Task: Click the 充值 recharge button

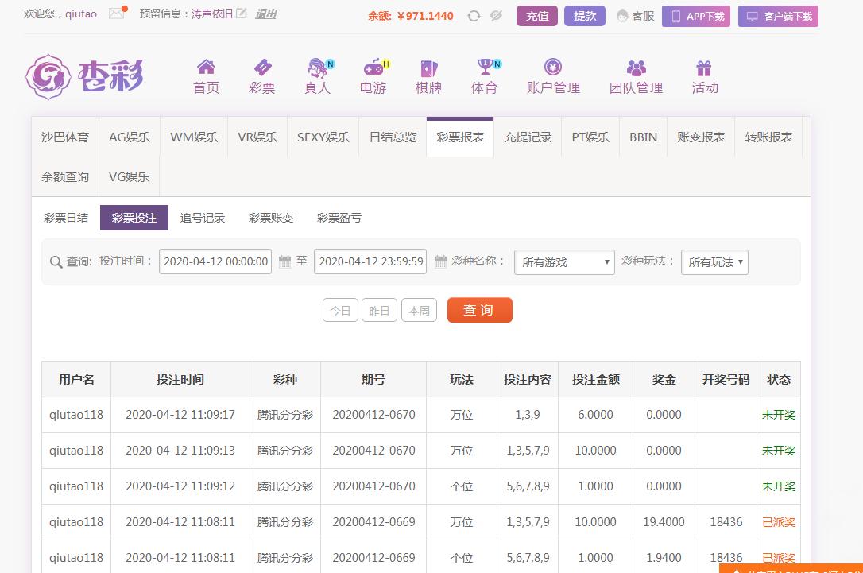Action: (537, 16)
